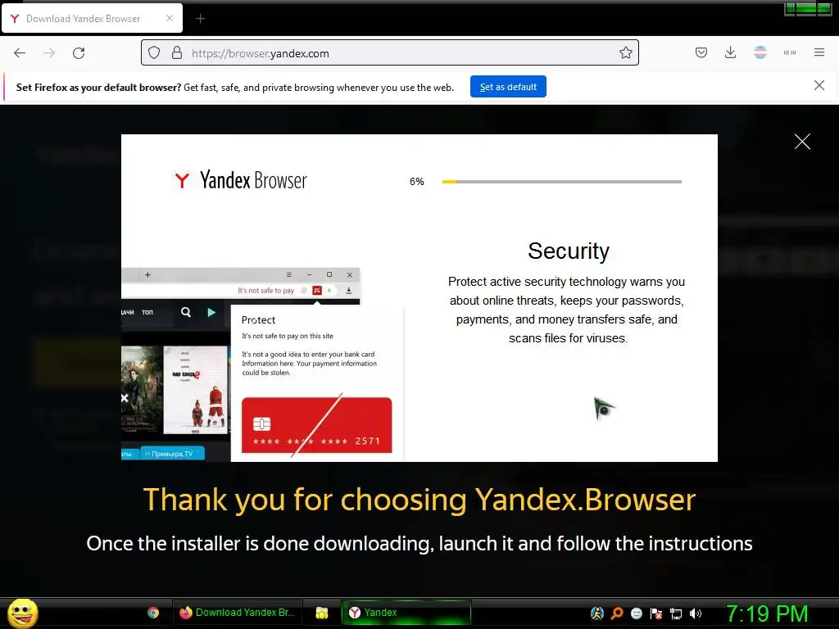View site security via padlock icon
Screen dimensions: 839x629
click(x=177, y=53)
